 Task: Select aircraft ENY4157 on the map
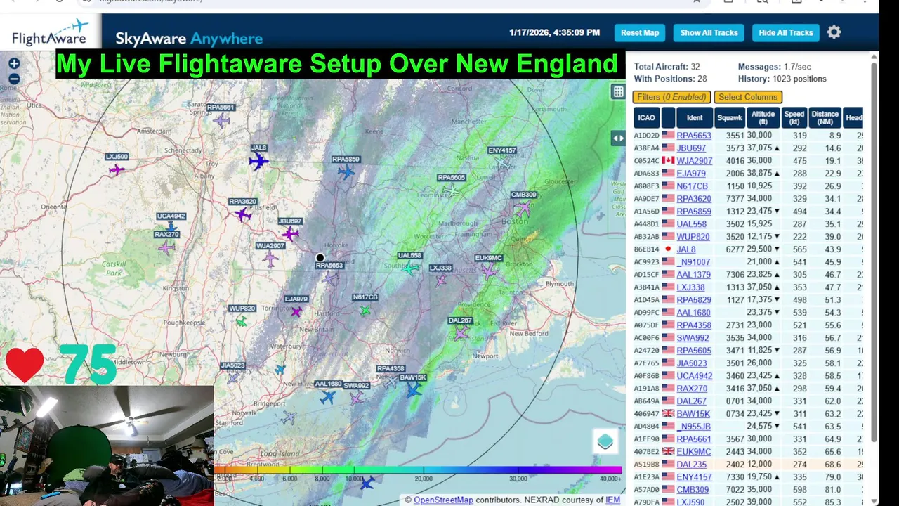coord(502,162)
